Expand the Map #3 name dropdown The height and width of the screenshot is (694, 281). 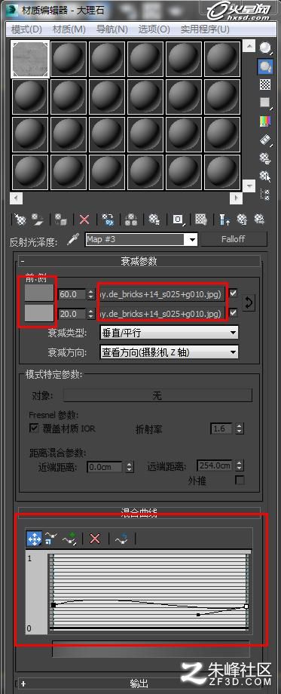[x=192, y=239]
